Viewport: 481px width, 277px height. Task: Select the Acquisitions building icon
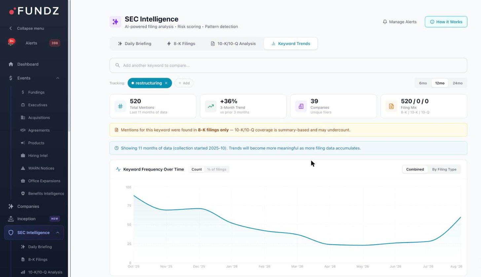pyautogui.click(x=23, y=117)
